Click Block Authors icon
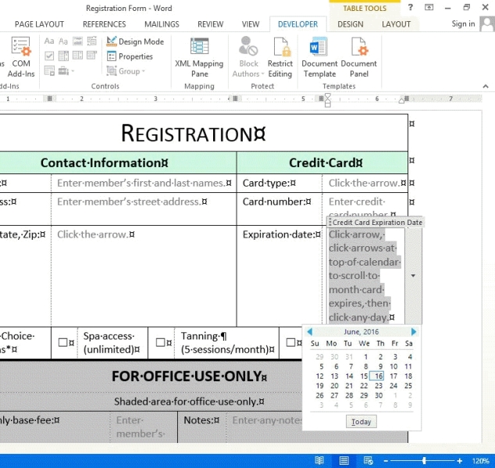Viewport: 495px width, 468px height. (x=248, y=46)
